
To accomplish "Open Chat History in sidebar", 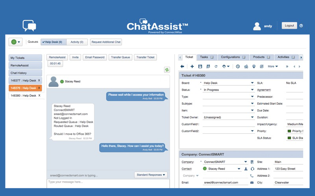I will [25, 73].
